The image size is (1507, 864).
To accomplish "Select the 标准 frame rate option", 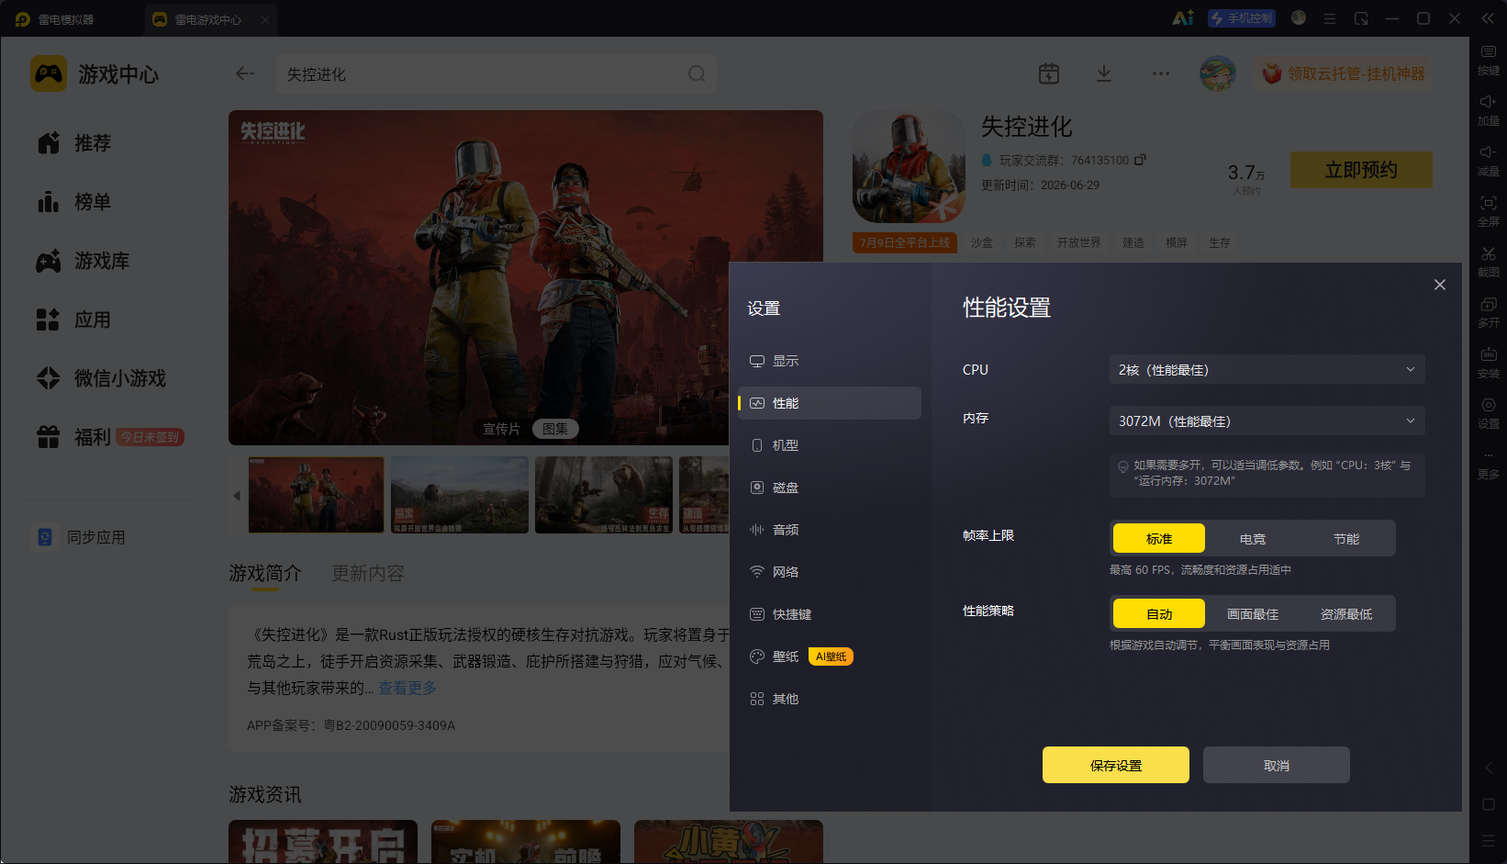I will [x=1159, y=539].
